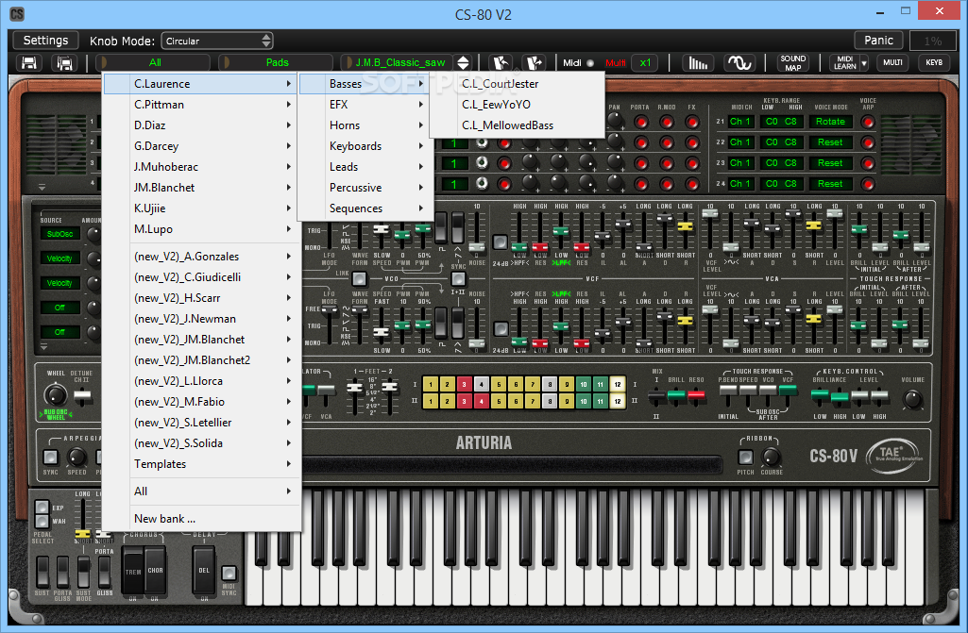Click the Reset button in row 22
This screenshot has height=633, width=968.
[x=830, y=142]
